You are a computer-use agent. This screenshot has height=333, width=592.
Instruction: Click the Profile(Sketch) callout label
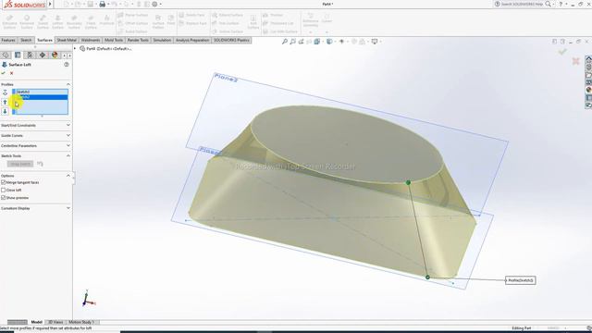pyautogui.click(x=520, y=280)
